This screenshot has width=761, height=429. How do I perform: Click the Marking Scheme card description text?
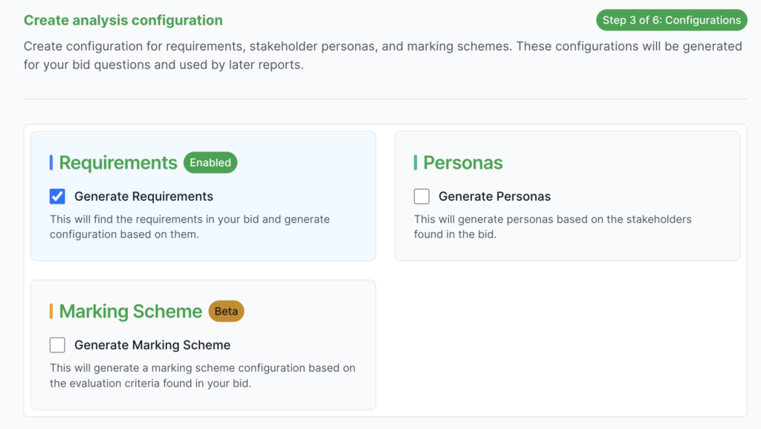click(202, 375)
